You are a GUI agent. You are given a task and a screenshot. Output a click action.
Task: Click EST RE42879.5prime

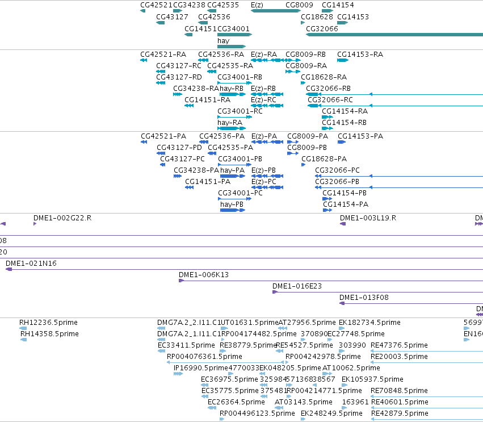click(400, 413)
